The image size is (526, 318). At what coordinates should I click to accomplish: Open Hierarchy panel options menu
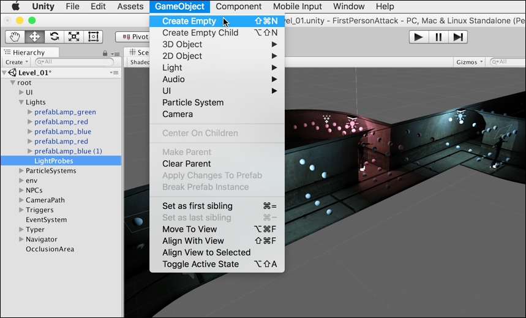(116, 54)
